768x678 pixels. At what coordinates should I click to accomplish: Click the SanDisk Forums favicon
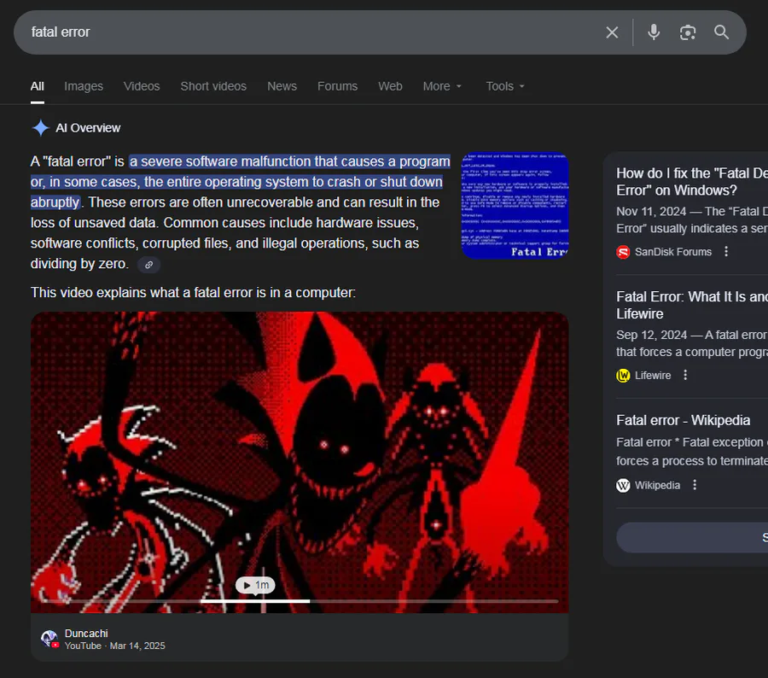point(623,252)
